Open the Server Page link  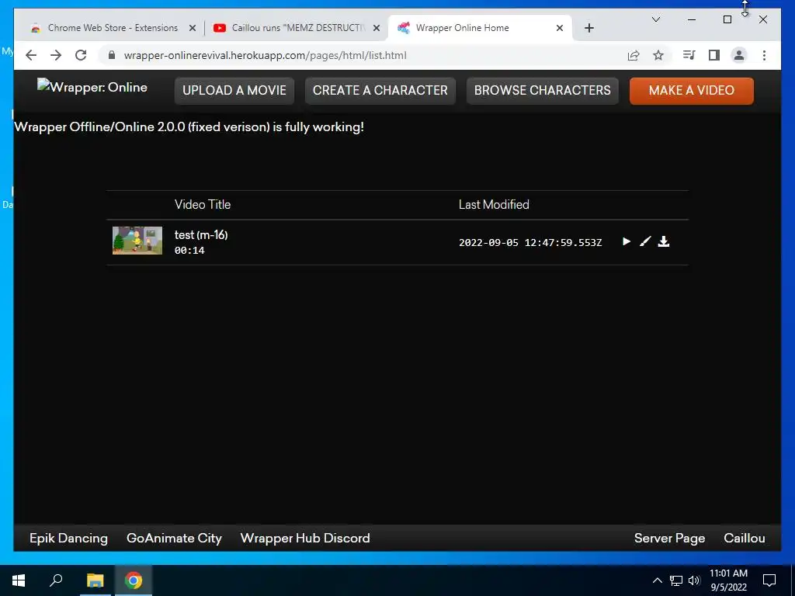click(669, 539)
